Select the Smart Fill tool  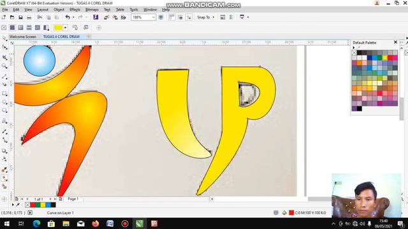pyautogui.click(x=4, y=186)
